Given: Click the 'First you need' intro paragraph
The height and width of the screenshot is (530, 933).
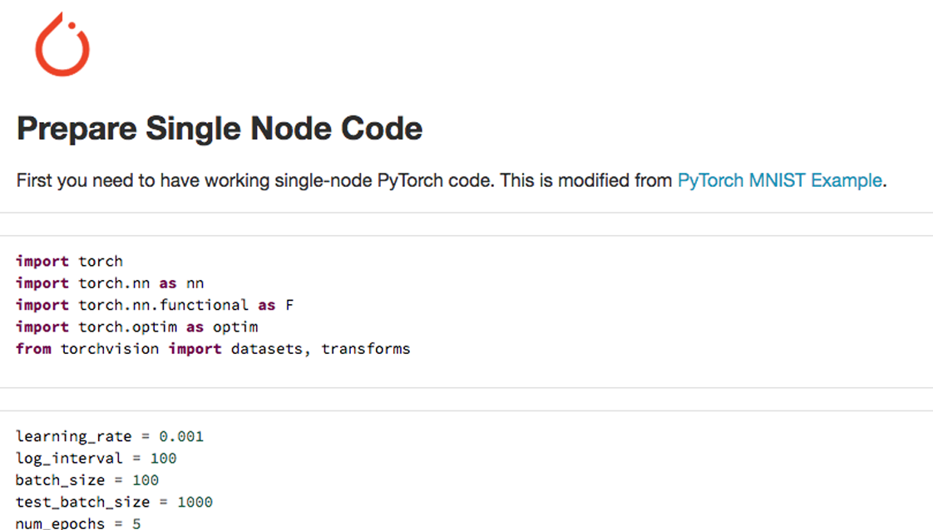Looking at the screenshot, I should [x=249, y=180].
